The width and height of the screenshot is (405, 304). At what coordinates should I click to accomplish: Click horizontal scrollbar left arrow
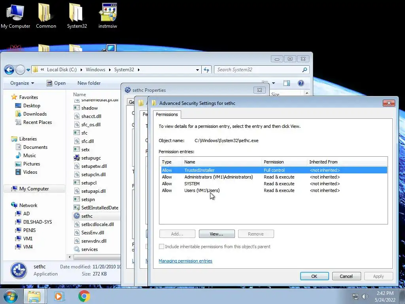point(70,257)
